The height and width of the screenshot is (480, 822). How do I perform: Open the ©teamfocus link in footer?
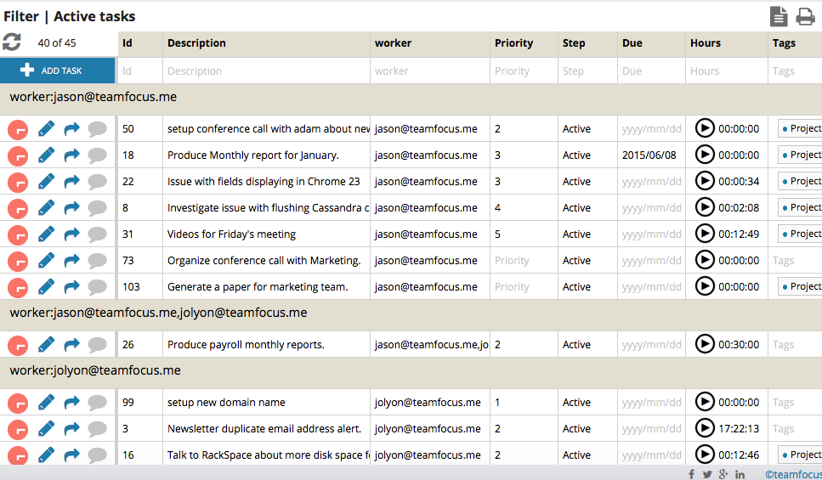(x=792, y=474)
